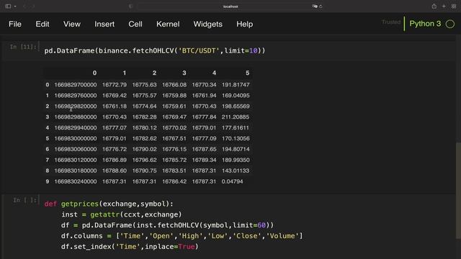The width and height of the screenshot is (461, 259).
Task: Click the In [11] cell prompt
Action: tap(23, 47)
